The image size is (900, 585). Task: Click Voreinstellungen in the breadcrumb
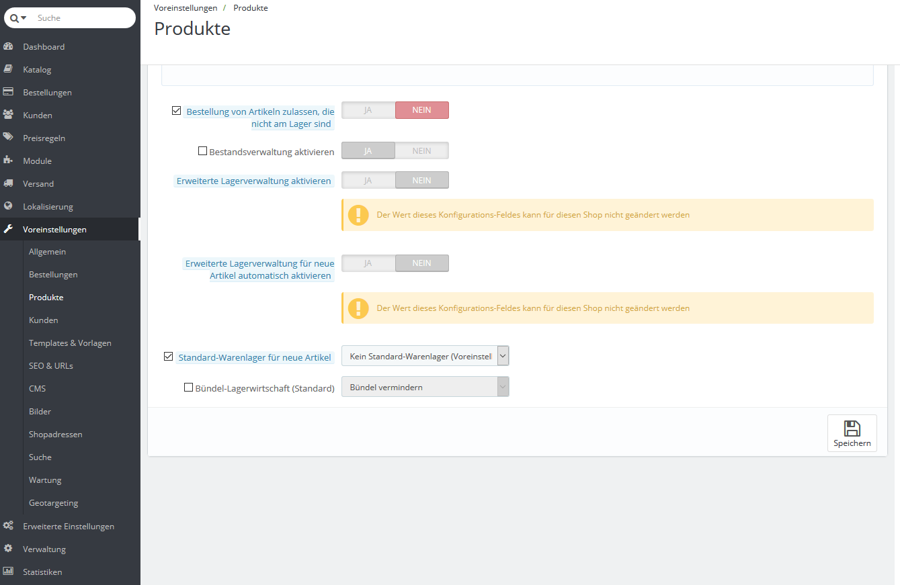pyautogui.click(x=186, y=8)
